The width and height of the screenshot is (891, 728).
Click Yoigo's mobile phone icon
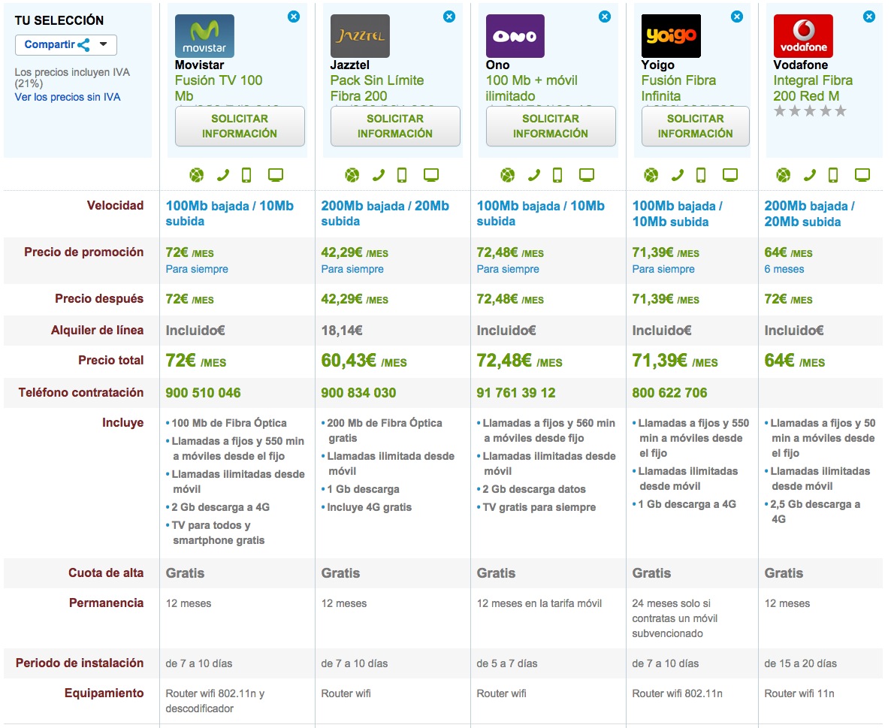point(701,175)
